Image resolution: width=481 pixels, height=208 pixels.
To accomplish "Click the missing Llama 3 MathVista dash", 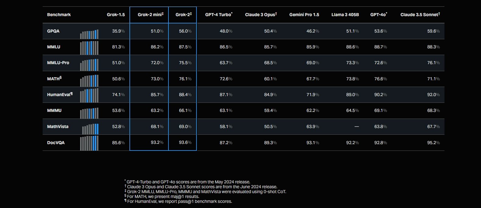I will coord(356,127).
